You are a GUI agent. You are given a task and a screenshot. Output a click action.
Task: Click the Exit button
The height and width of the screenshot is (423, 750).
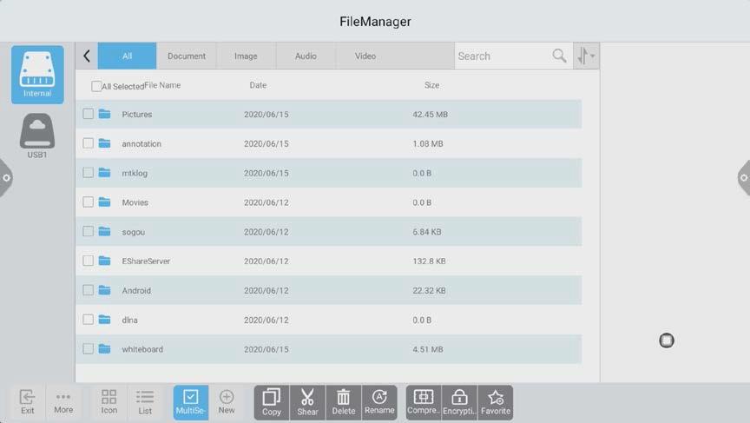(27, 402)
